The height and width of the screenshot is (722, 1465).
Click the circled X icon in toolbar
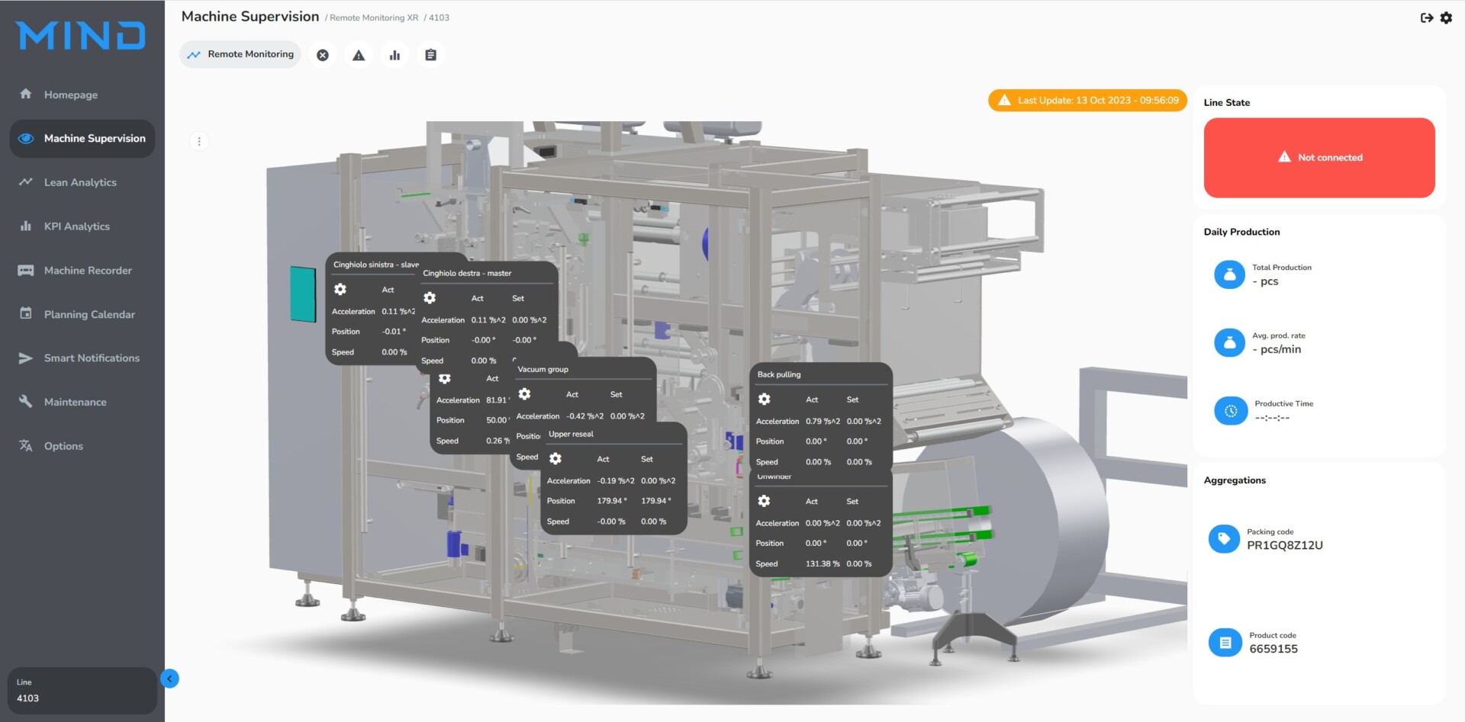[x=323, y=55]
